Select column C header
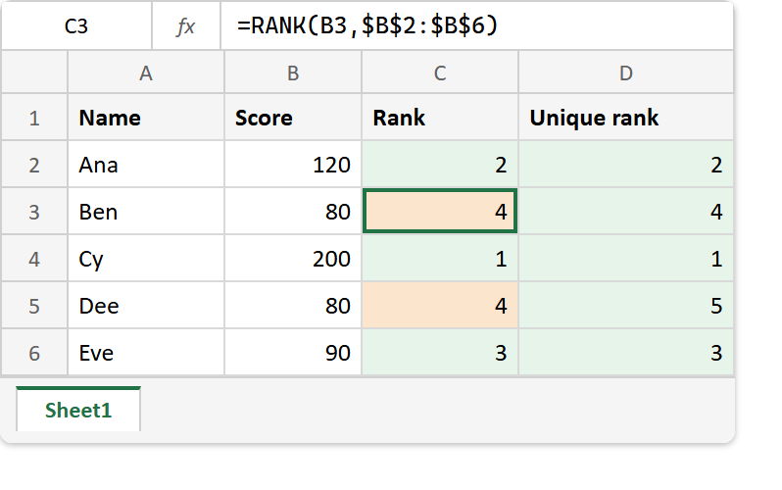 (x=440, y=73)
